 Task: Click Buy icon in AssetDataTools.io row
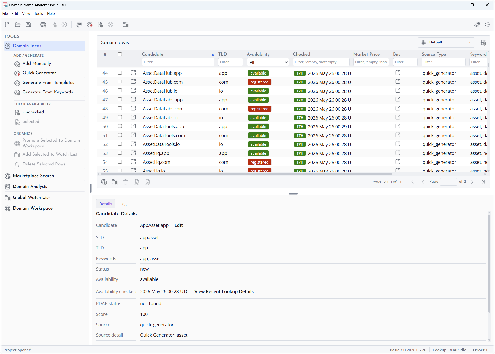click(x=398, y=144)
